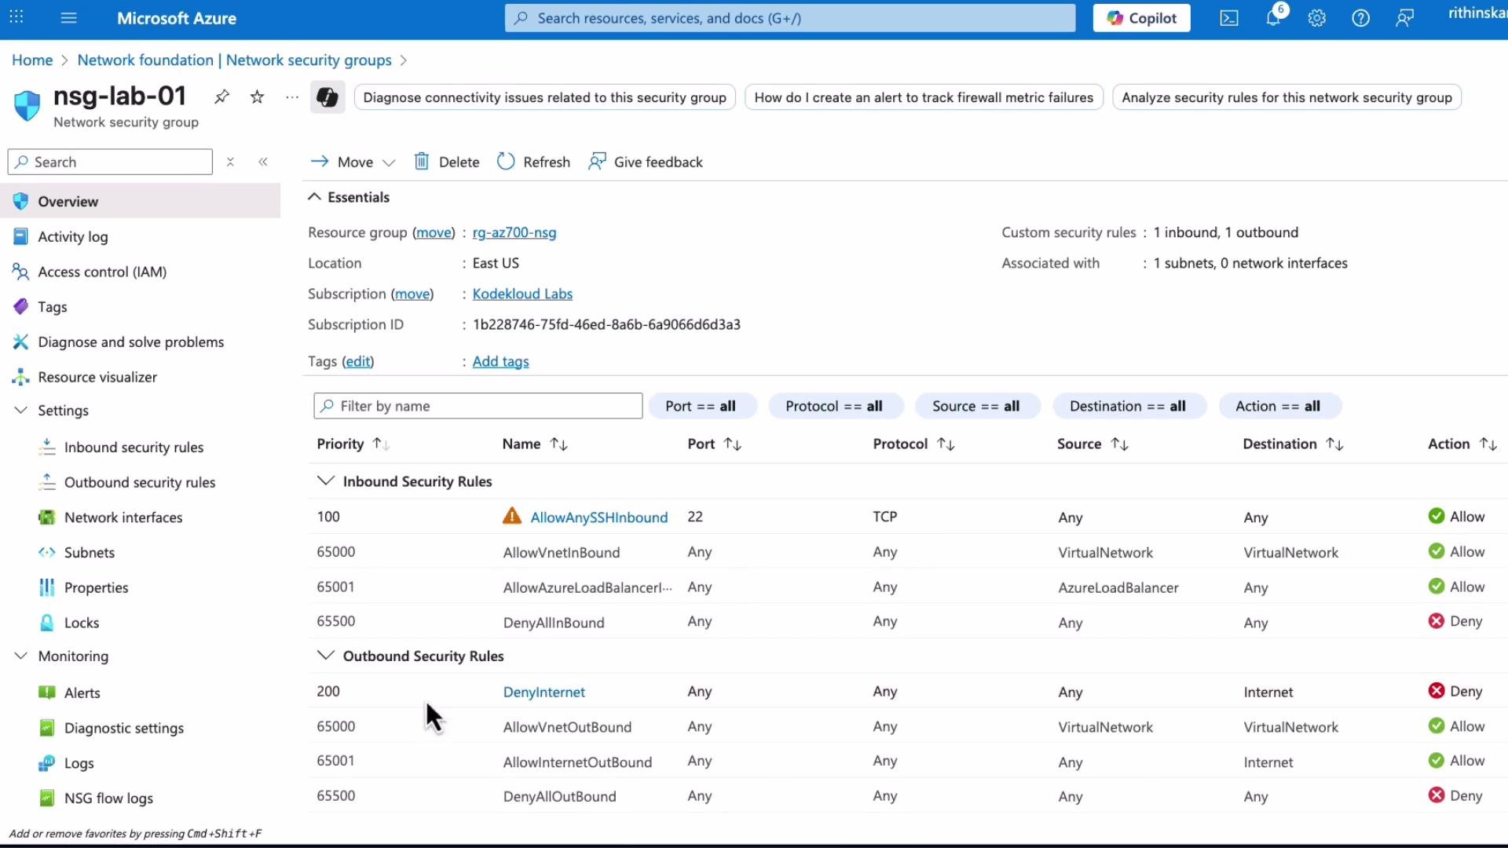The height and width of the screenshot is (848, 1508).
Task: Select the Overview menu item
Action: [x=141, y=201]
